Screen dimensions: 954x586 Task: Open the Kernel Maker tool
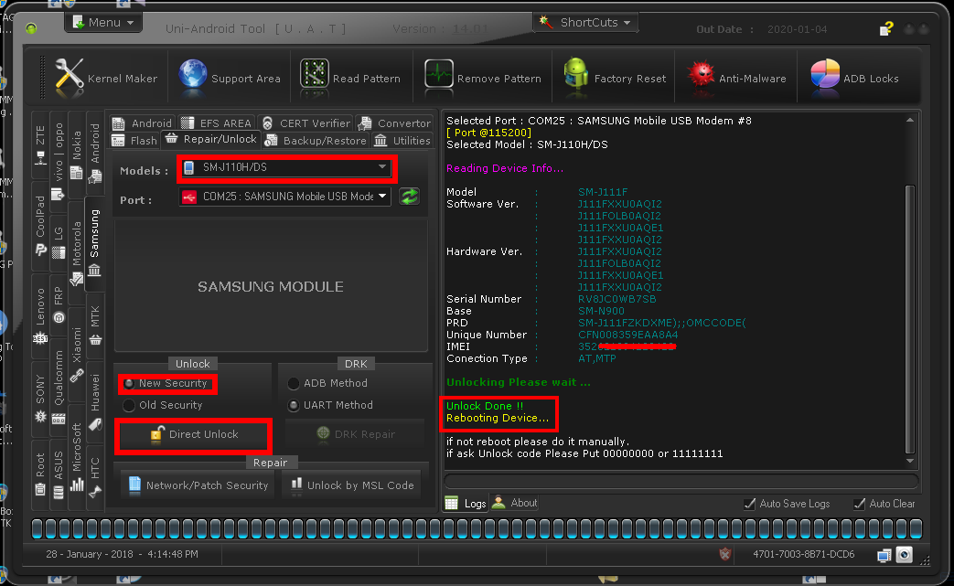105,78
